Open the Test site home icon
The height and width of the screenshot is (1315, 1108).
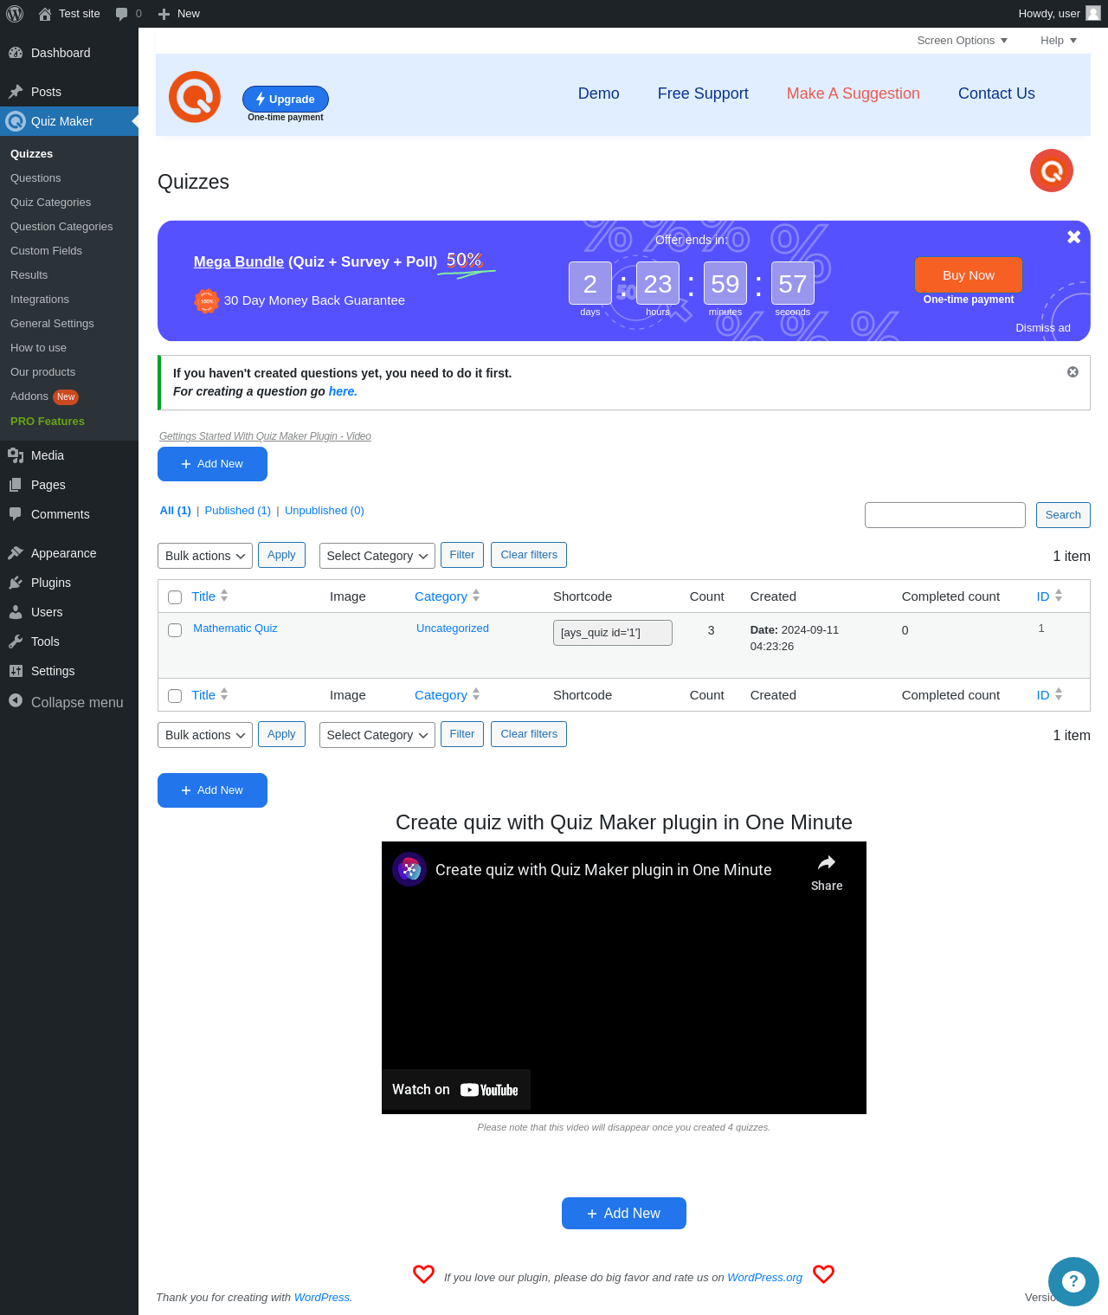coord(45,14)
